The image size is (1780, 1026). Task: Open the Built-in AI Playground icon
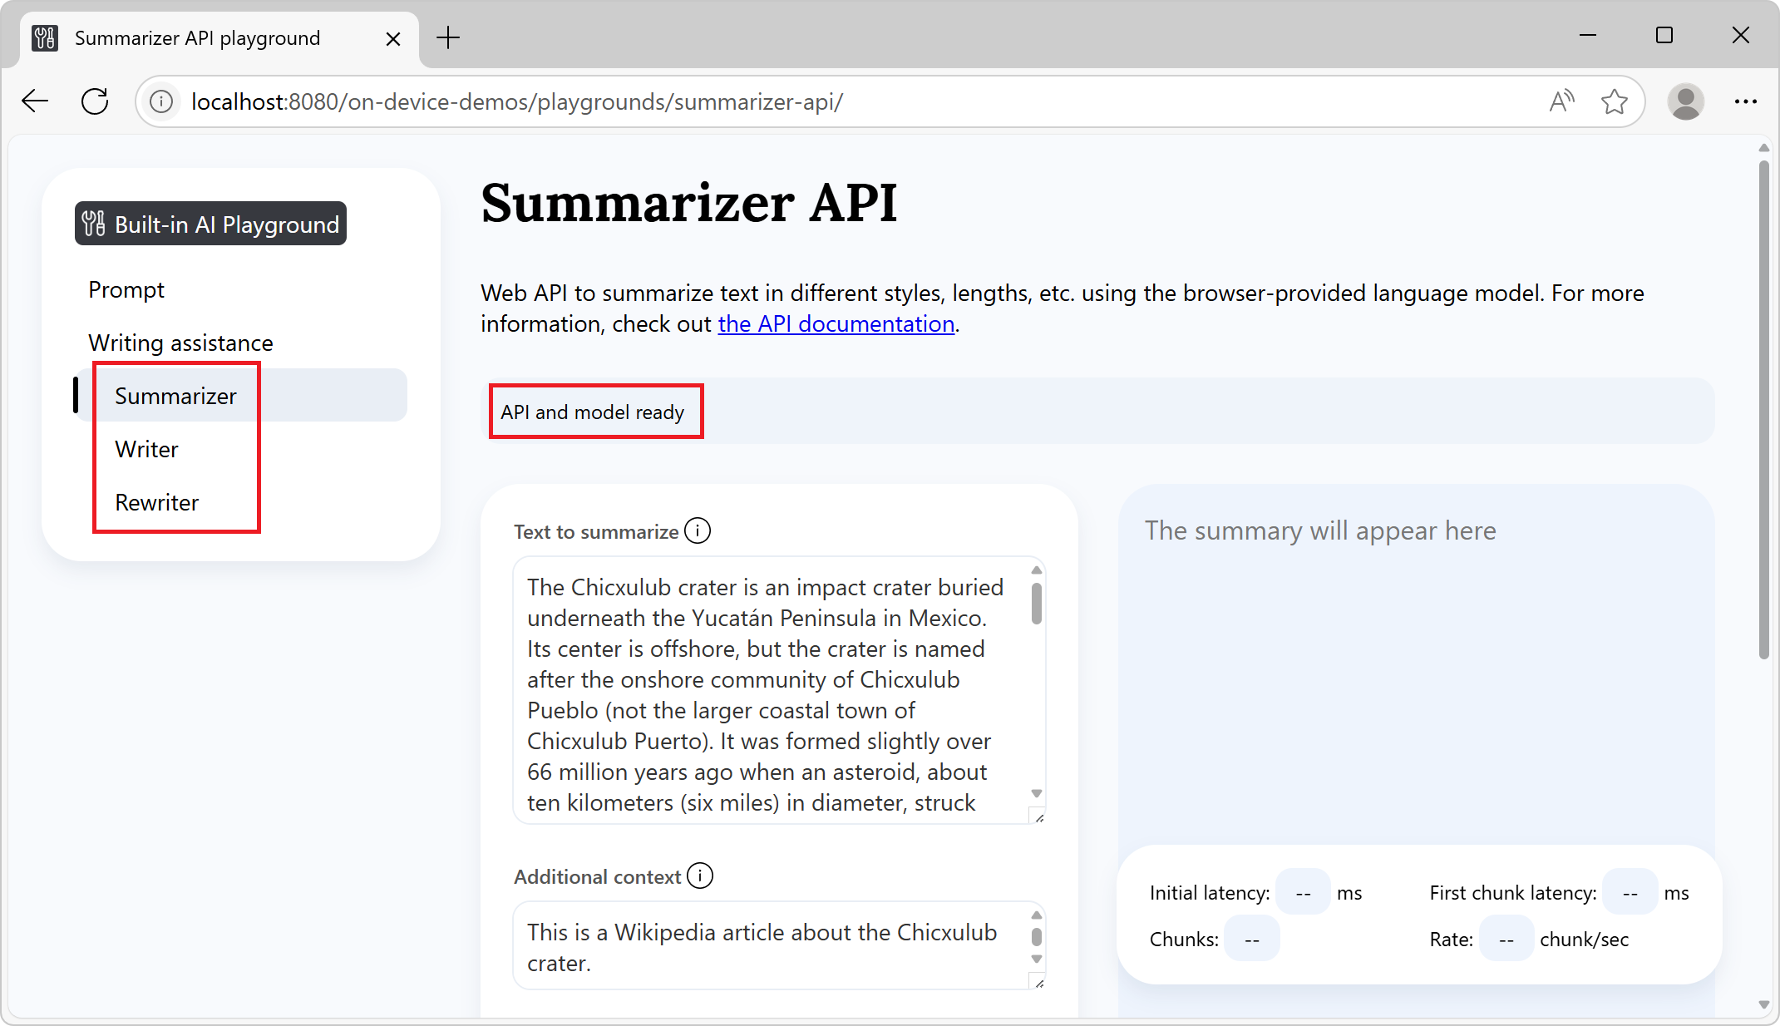point(94,223)
